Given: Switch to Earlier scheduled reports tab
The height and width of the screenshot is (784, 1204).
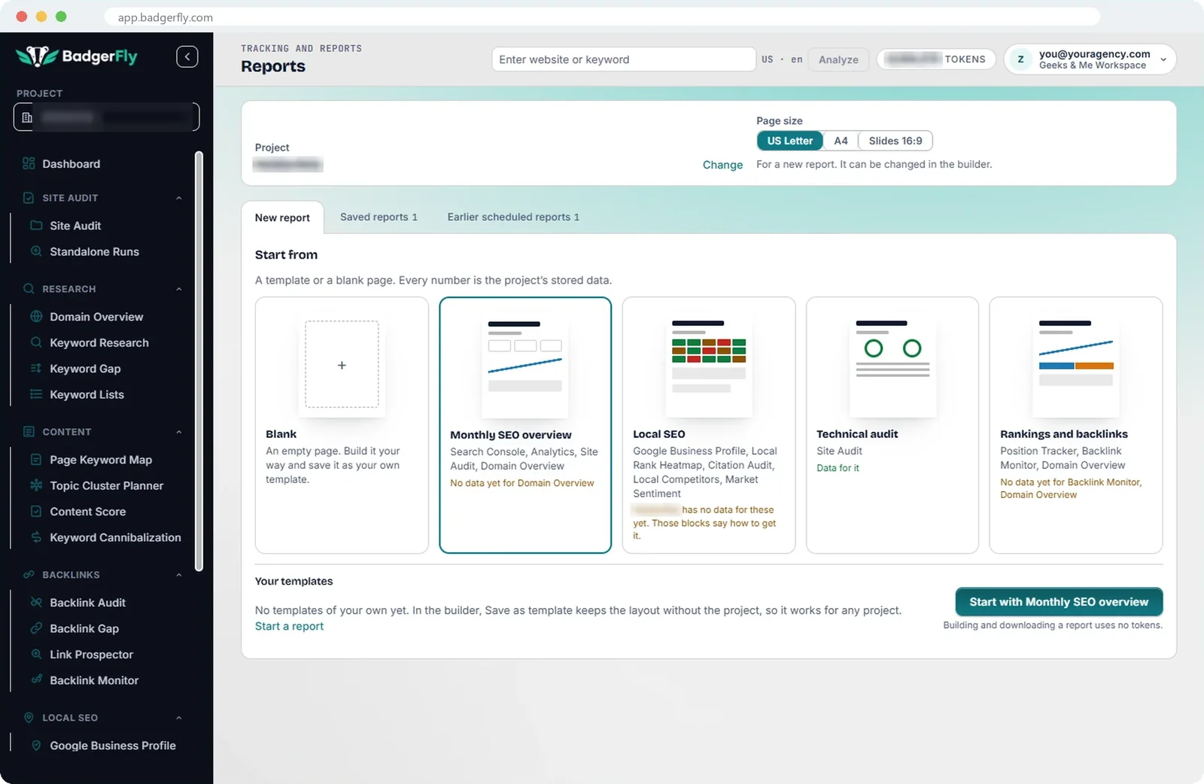Looking at the screenshot, I should click(513, 217).
